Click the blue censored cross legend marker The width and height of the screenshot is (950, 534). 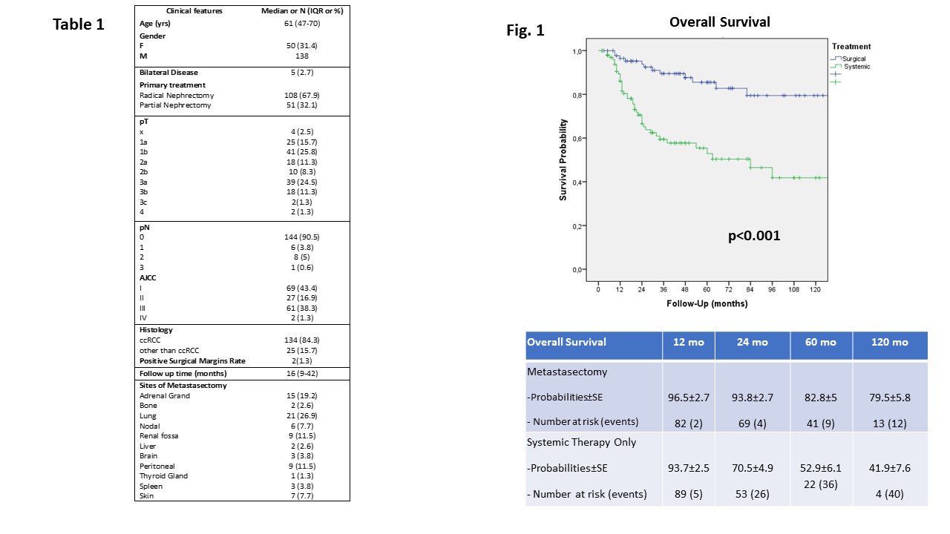[836, 74]
